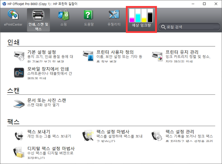
Task: Click the black ink level bar
Action: coord(150,15)
